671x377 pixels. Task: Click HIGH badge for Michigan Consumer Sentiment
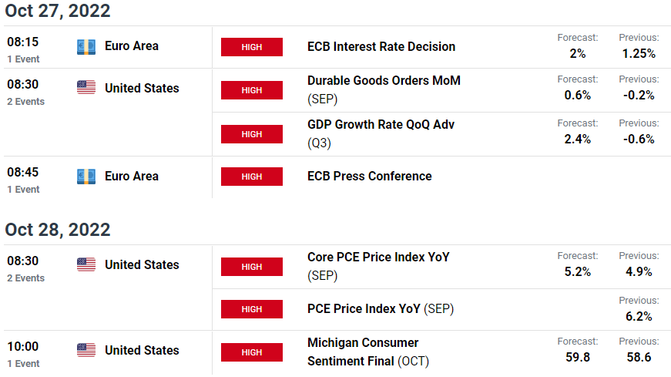pos(252,352)
